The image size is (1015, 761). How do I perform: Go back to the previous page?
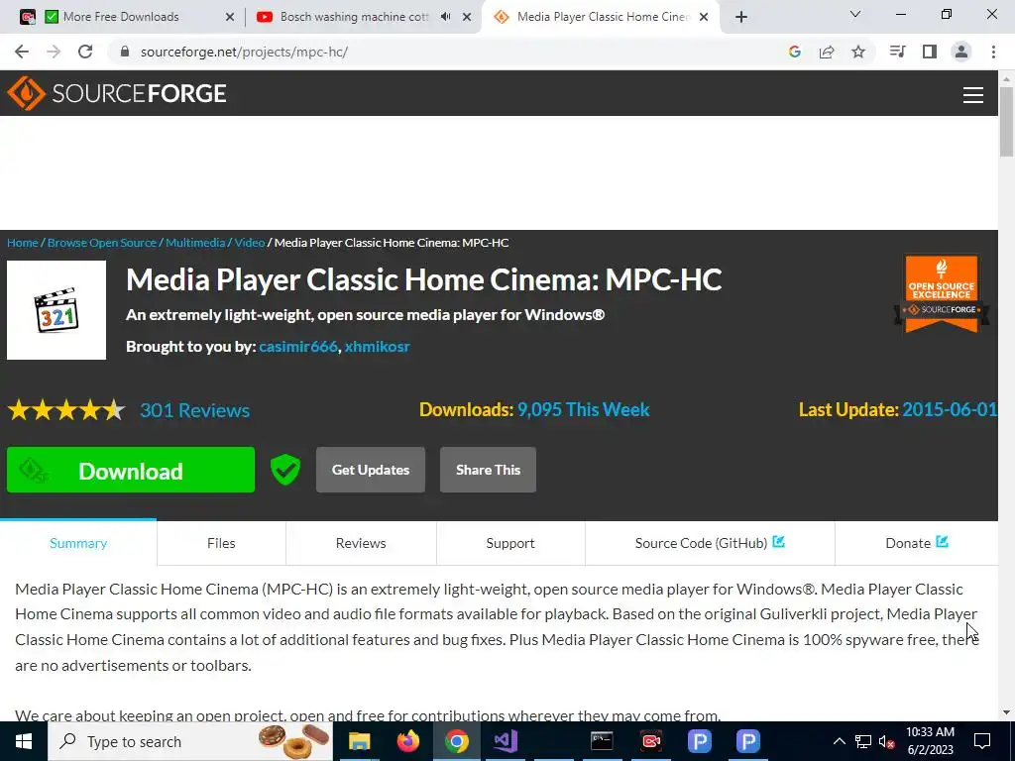click(22, 52)
